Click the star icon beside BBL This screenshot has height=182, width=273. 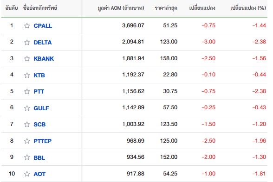[27, 157]
